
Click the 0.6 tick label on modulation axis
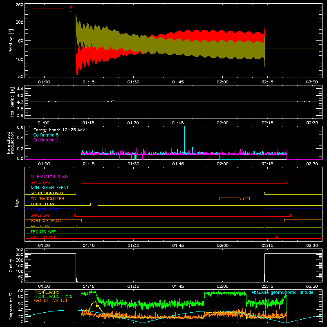point(20,128)
